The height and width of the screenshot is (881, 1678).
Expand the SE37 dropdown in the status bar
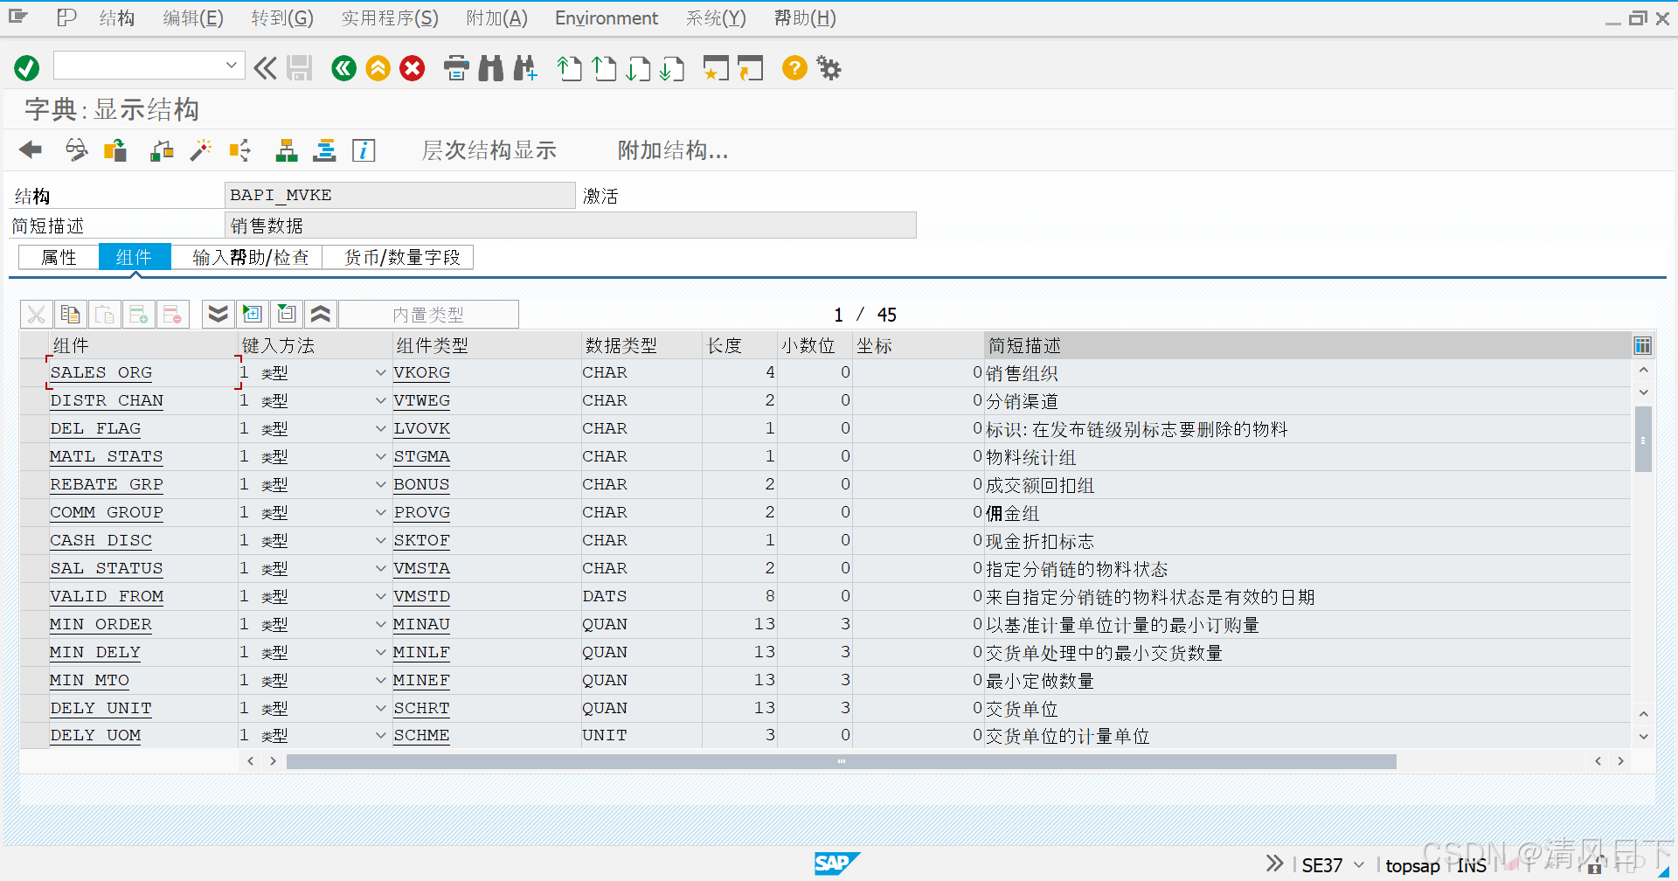click(x=1356, y=864)
